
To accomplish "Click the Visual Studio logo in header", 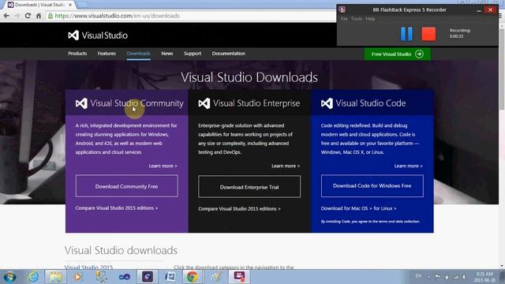I will [98, 35].
